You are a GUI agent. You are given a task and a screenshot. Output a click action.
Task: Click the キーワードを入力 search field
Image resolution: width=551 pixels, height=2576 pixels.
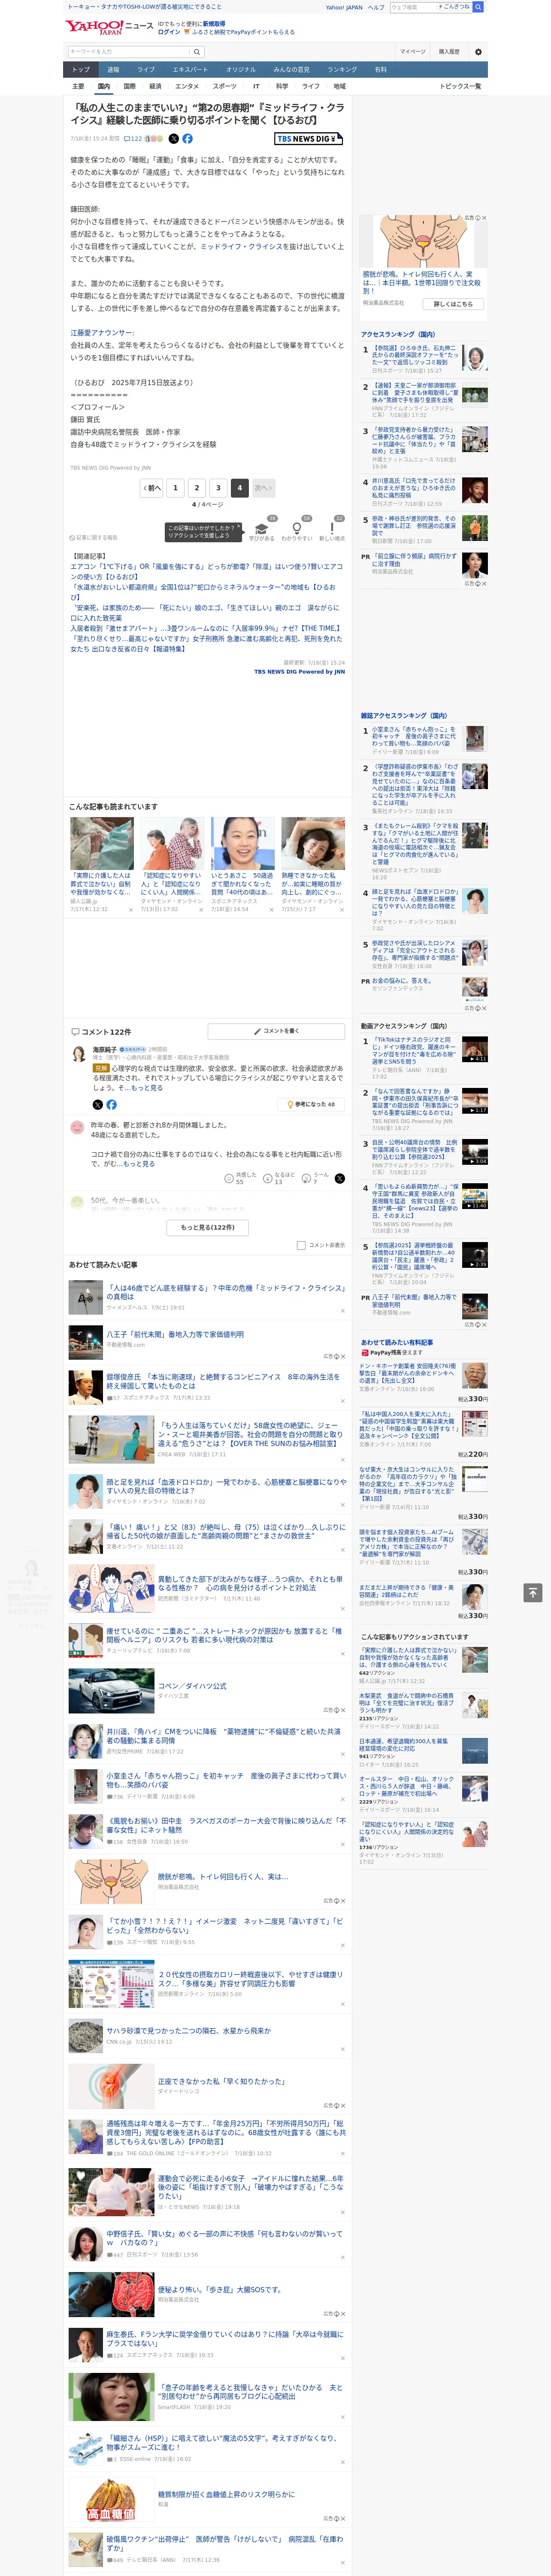(129, 52)
